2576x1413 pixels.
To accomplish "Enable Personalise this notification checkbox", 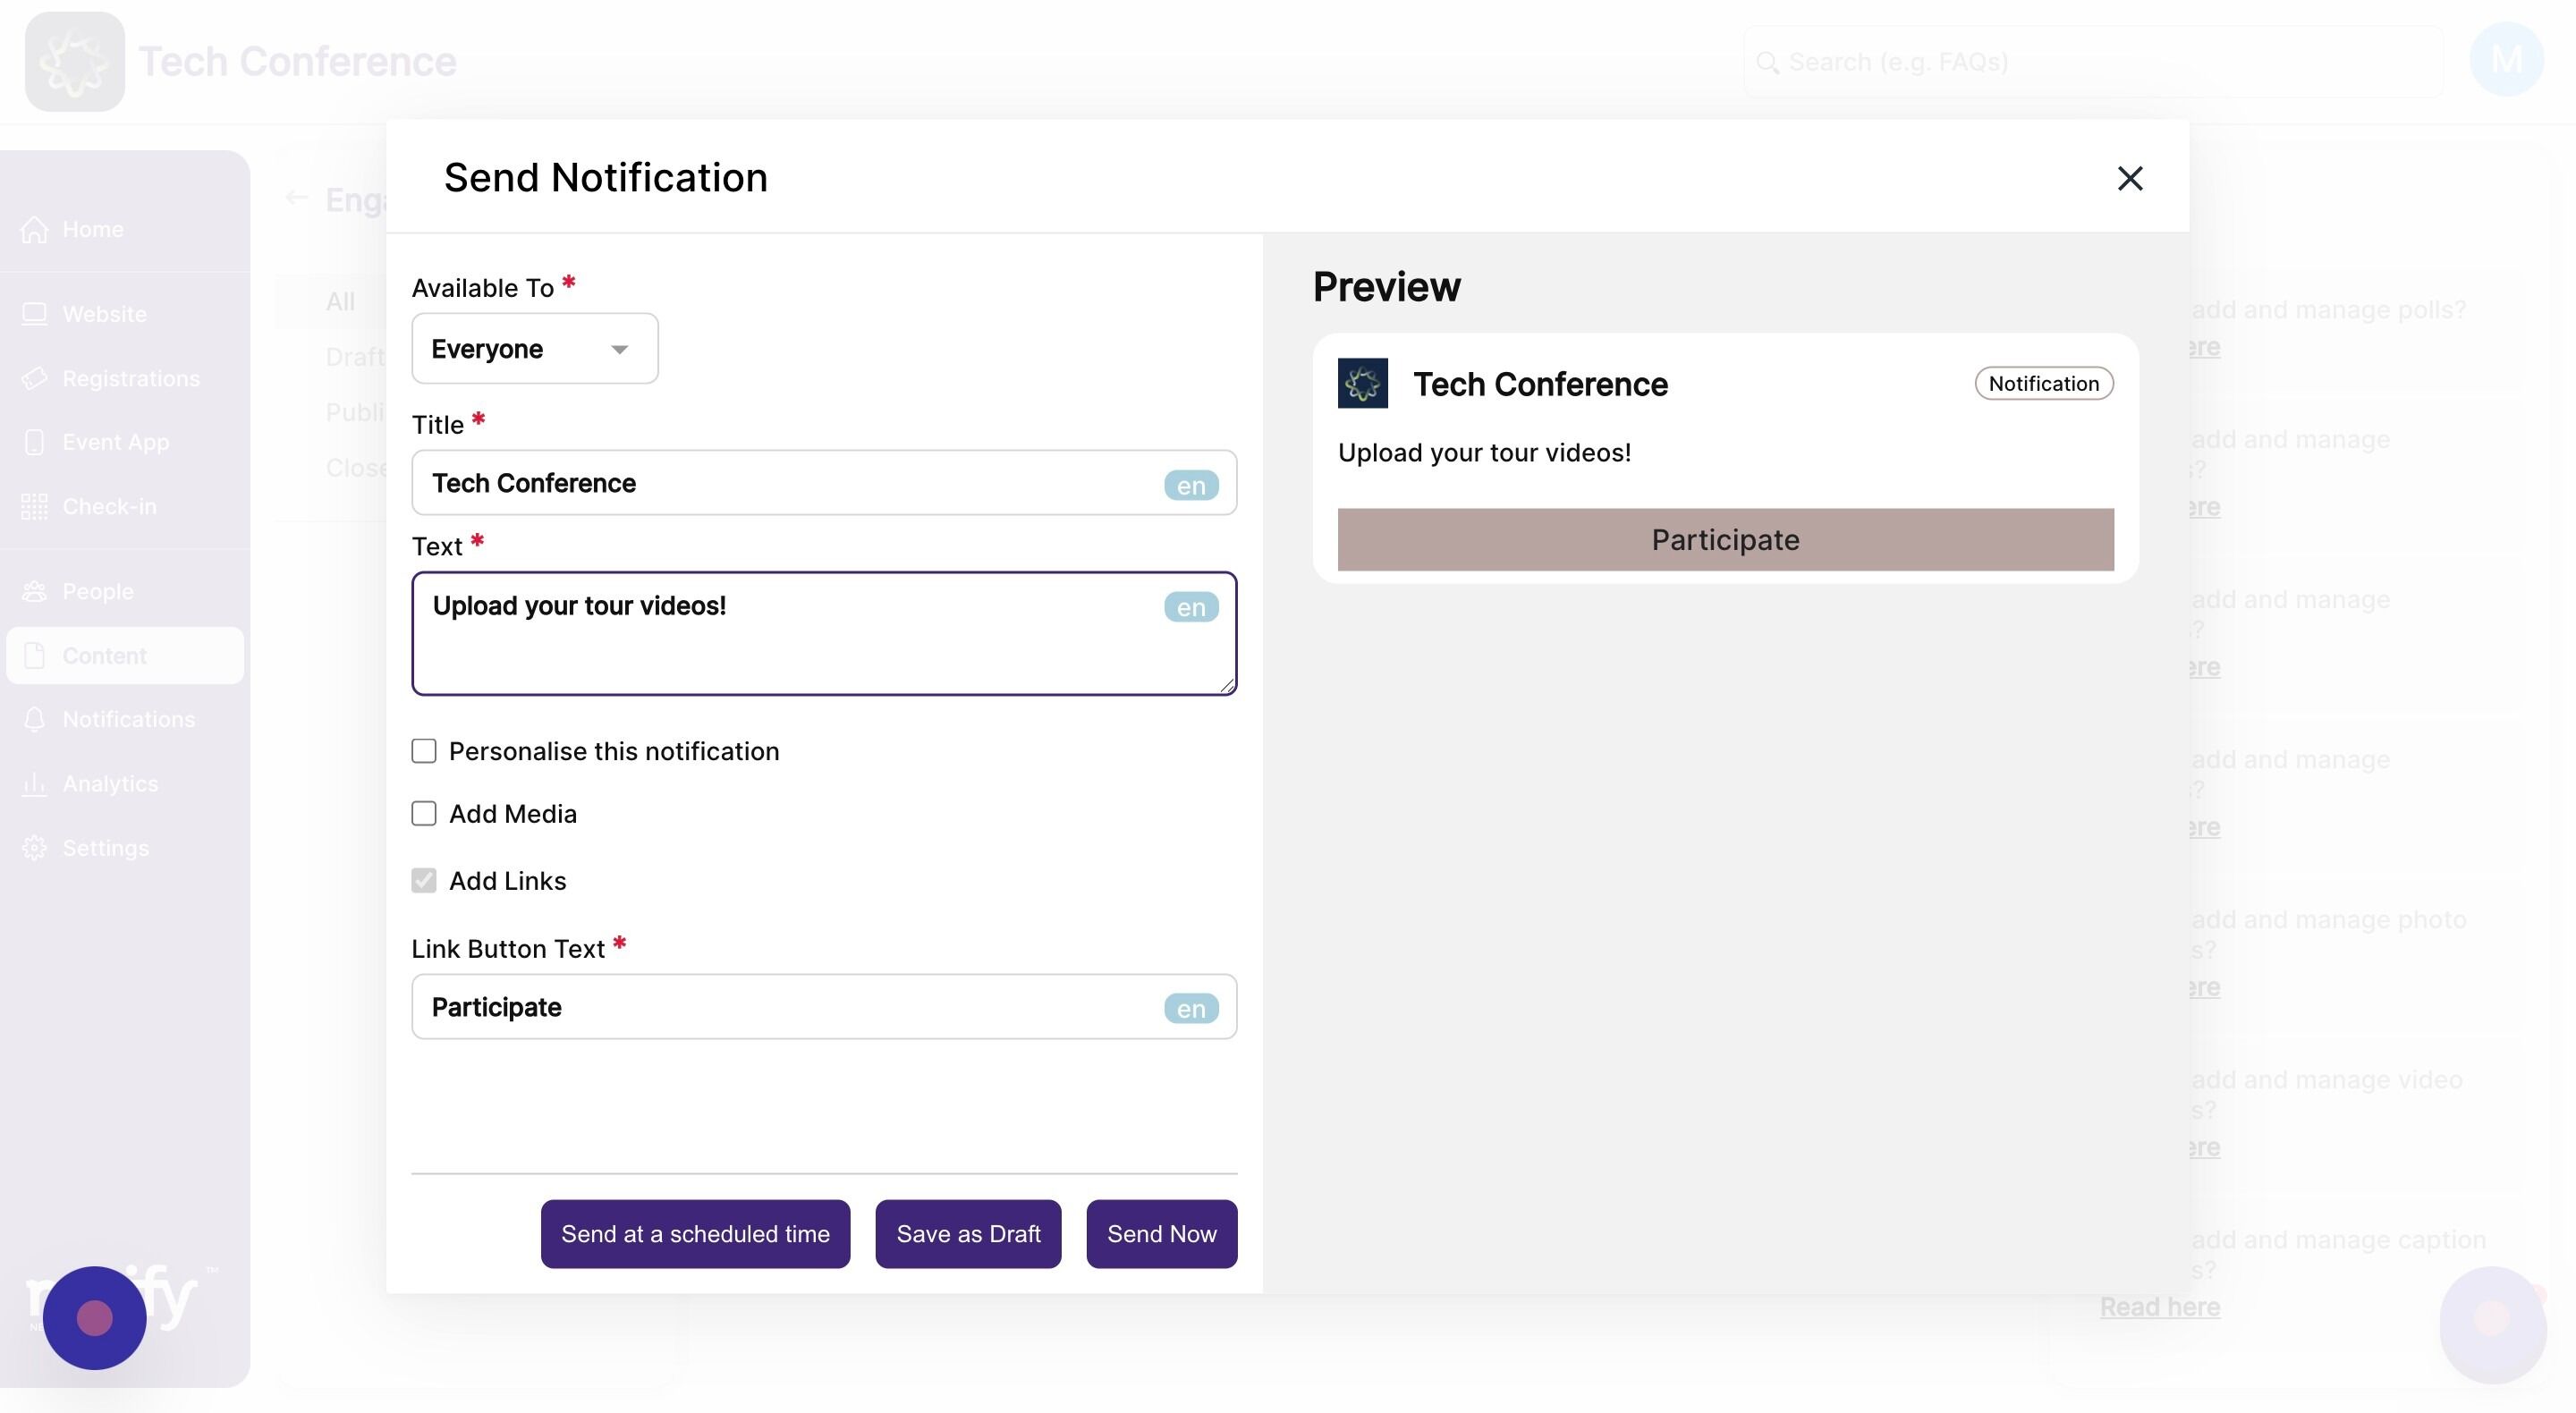I will point(424,751).
